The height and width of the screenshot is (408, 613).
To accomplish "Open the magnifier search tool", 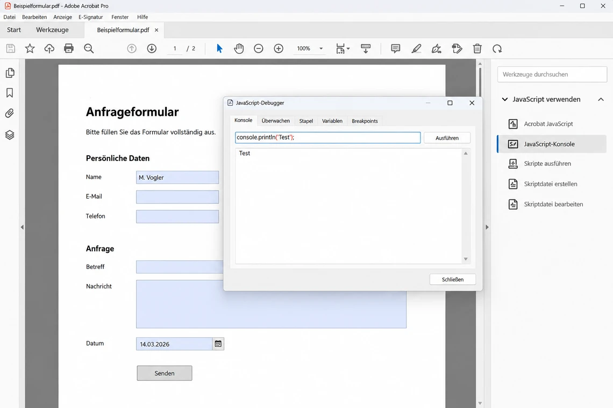I will [89, 48].
